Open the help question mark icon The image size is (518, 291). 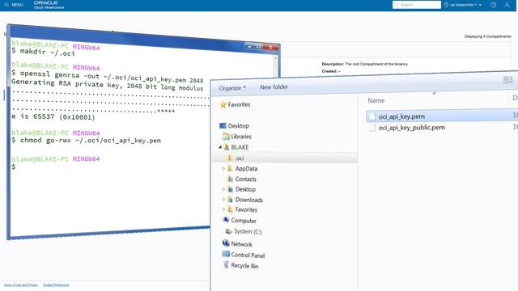493,5
